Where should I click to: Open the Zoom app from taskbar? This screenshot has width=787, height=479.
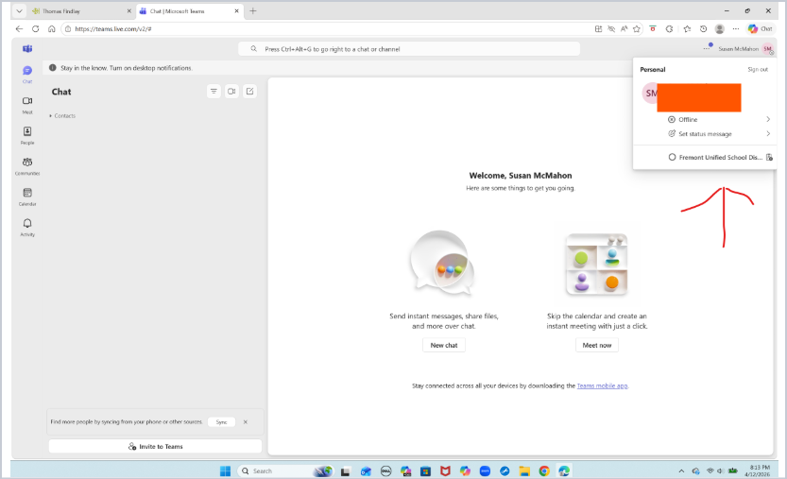click(x=485, y=470)
